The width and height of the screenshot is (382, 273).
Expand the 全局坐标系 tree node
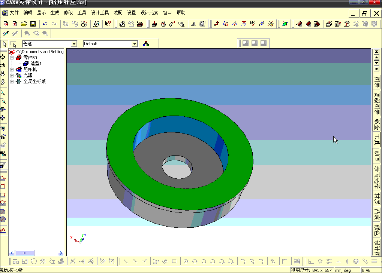point(12,82)
